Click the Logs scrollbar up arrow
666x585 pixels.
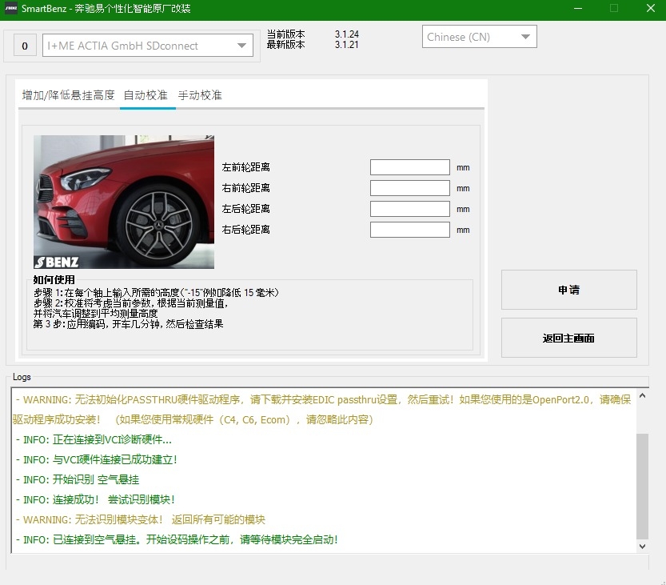[642, 396]
